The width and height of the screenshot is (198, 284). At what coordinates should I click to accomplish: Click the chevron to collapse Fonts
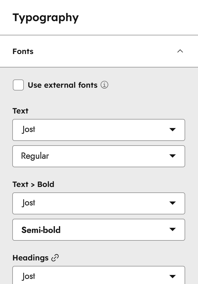[180, 51]
